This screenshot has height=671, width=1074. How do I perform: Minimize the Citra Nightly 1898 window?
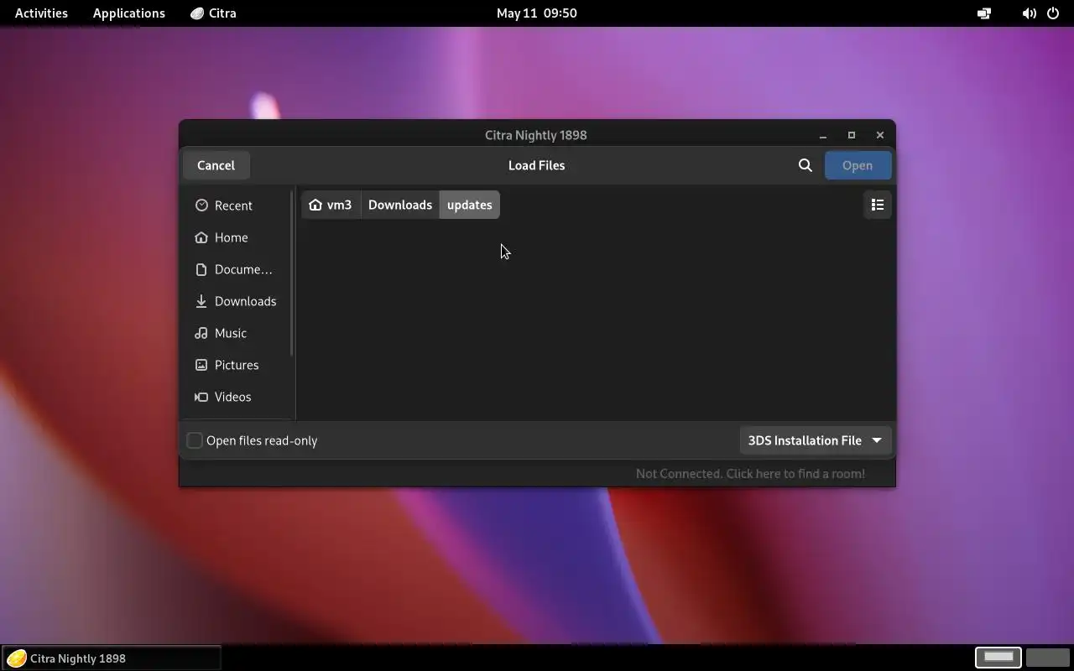(823, 135)
